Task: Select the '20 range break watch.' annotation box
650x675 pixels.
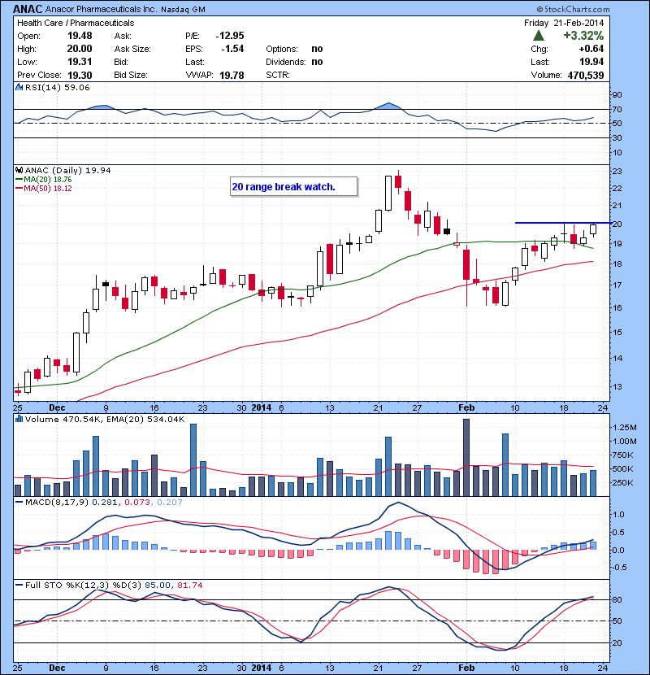Action: pyautogui.click(x=293, y=187)
